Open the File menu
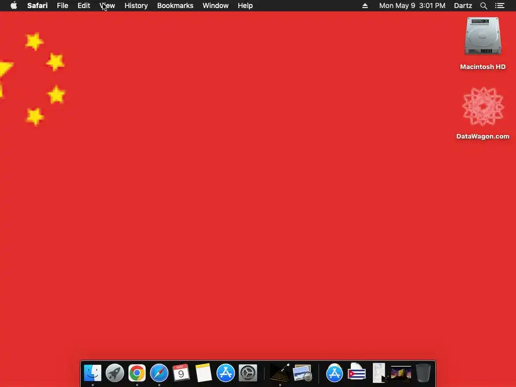This screenshot has width=516, height=387. 62,6
